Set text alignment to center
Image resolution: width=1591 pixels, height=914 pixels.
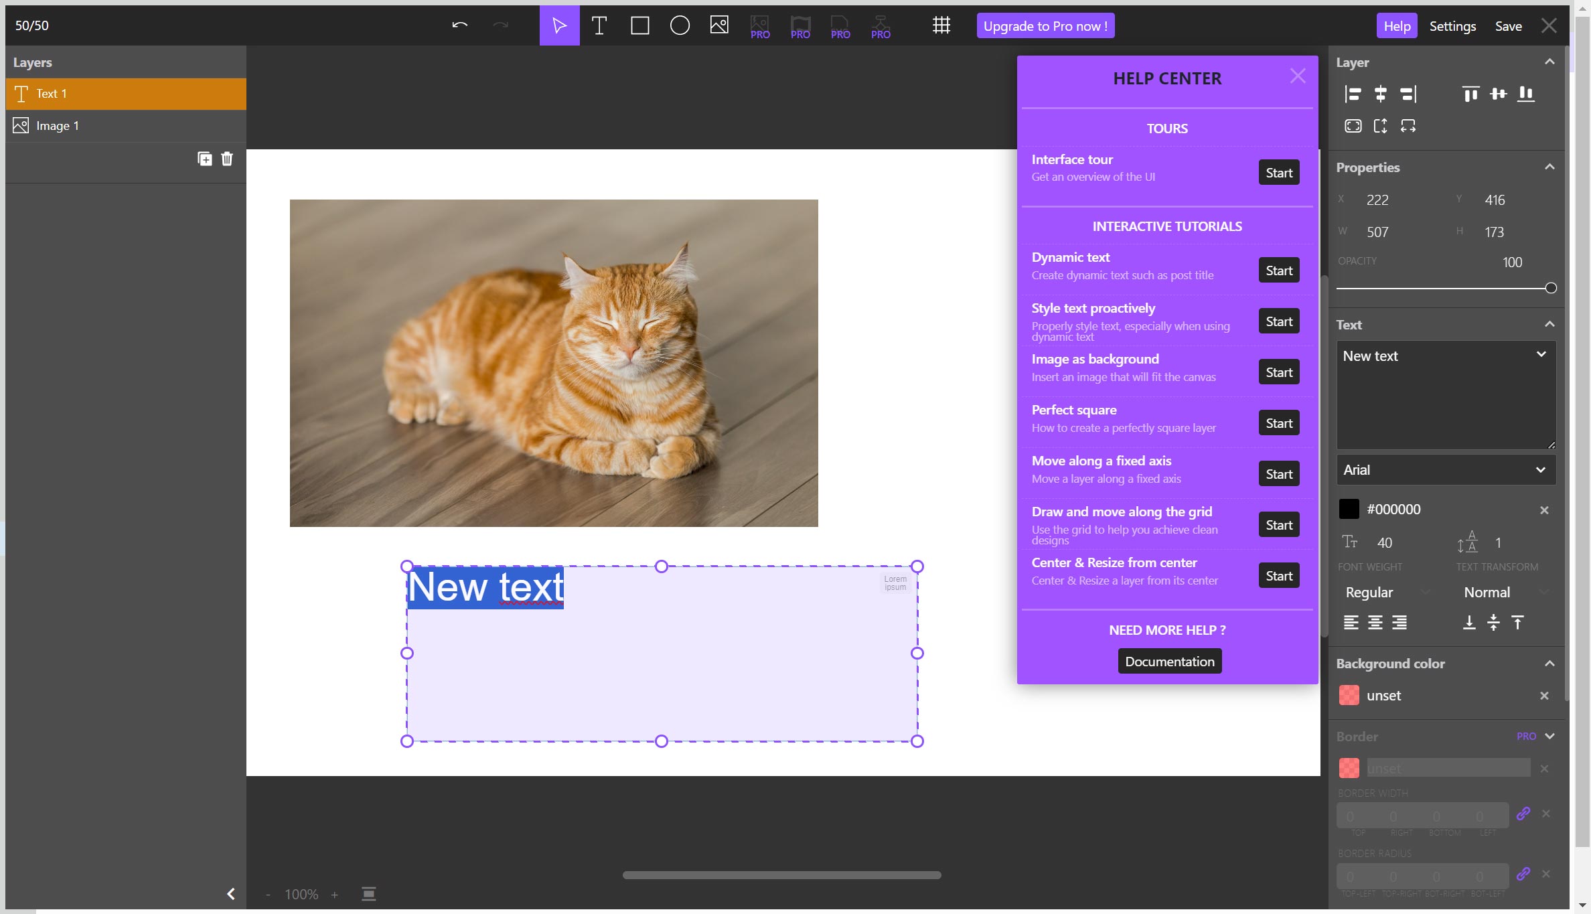coord(1375,623)
